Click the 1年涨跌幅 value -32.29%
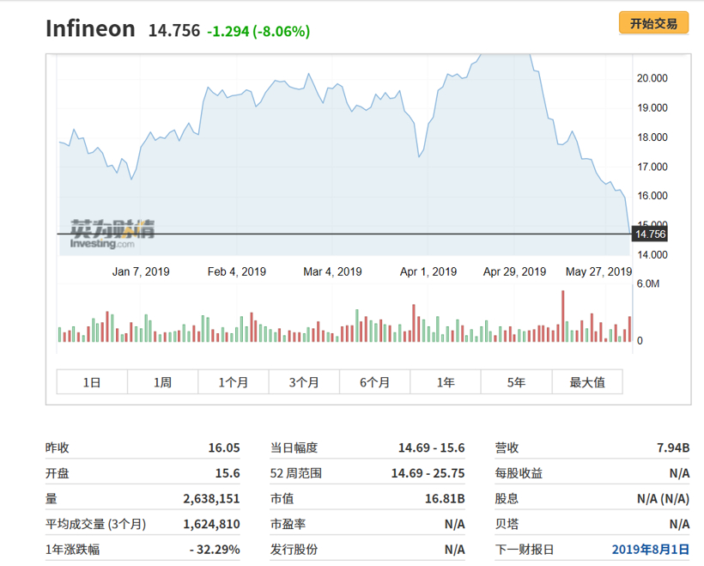Image resolution: width=704 pixels, height=566 pixels. coord(215,550)
